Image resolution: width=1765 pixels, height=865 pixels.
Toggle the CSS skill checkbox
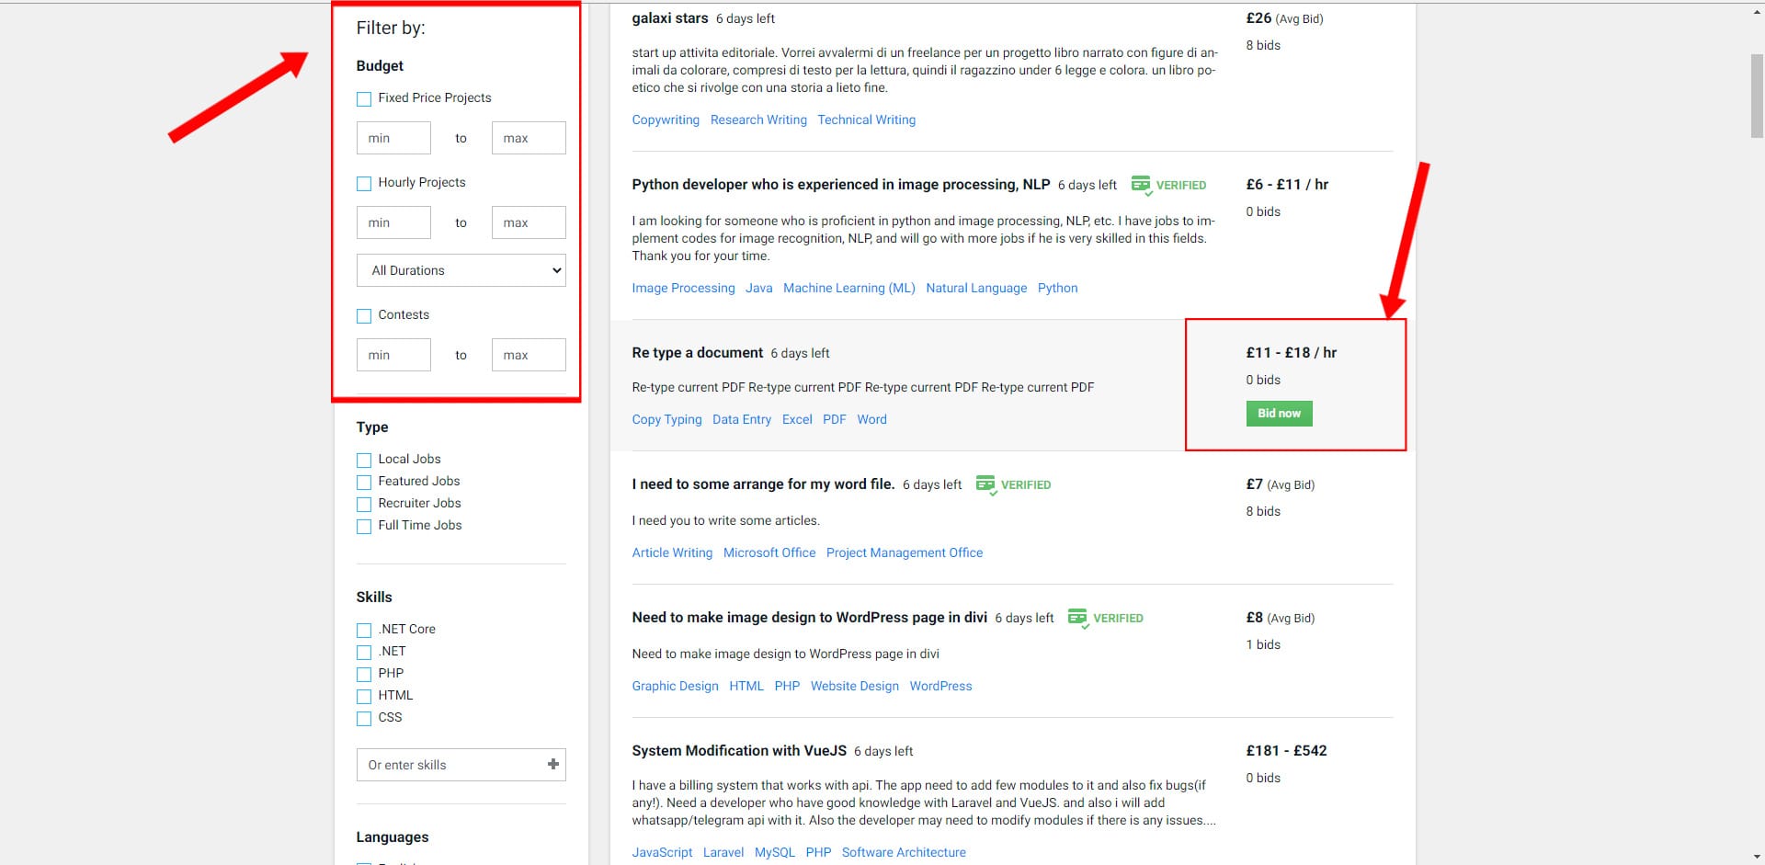click(364, 718)
